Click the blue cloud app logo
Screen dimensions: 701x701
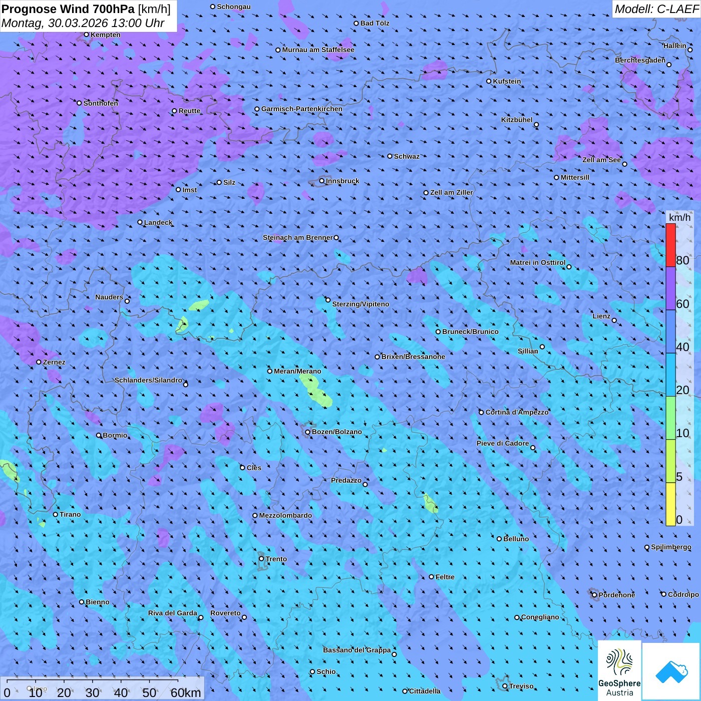click(671, 671)
